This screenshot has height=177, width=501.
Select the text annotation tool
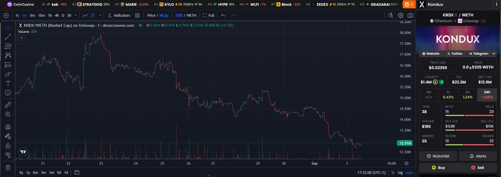pos(8,83)
